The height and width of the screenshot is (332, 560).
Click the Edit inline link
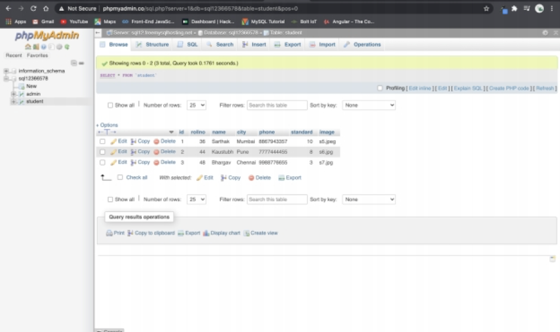click(x=420, y=88)
